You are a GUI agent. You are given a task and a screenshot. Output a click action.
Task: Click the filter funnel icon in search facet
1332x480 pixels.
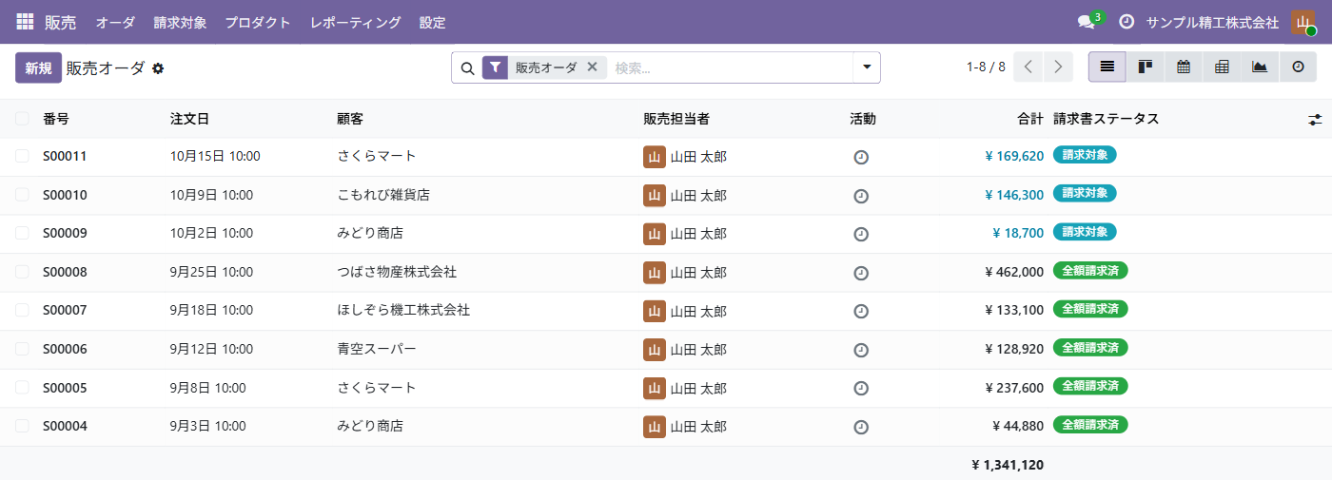(x=495, y=67)
